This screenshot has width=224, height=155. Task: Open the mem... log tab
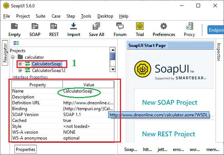coord(213,149)
